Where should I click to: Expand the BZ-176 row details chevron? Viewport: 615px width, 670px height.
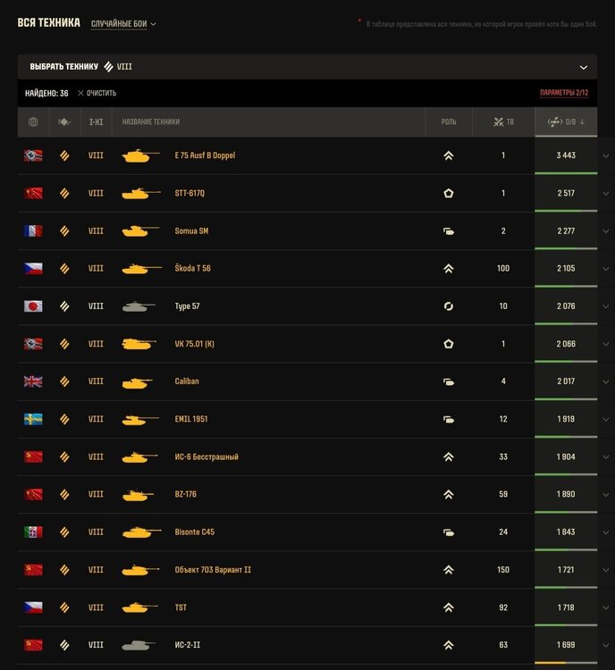point(606,495)
